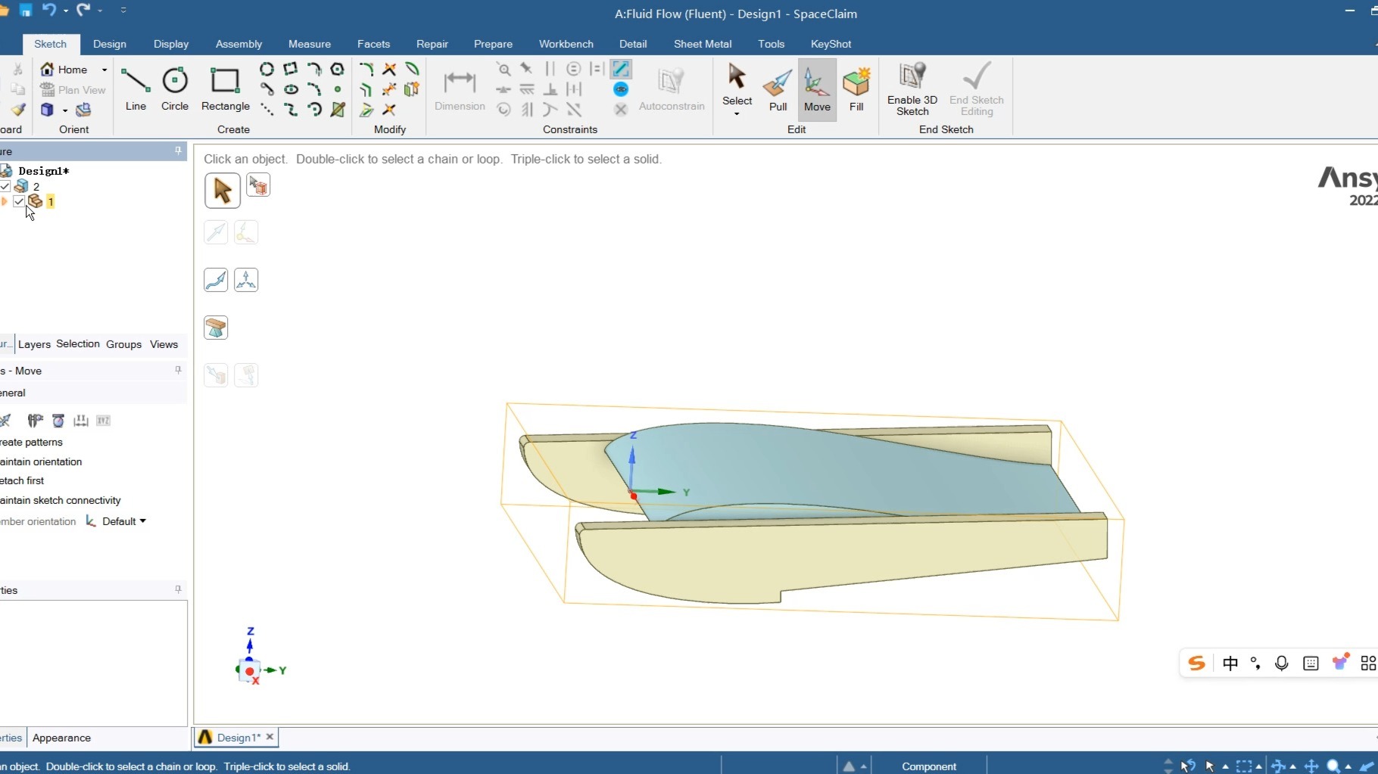Screen dimensions: 1378x774
Task: Click the Pull tool in Edit group
Action: (778, 89)
